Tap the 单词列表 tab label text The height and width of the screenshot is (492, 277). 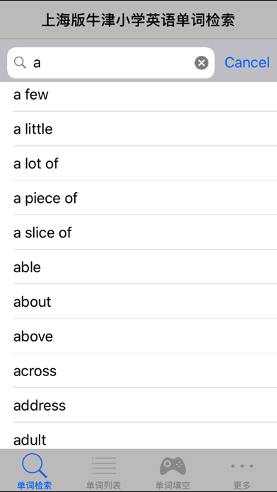point(104,486)
